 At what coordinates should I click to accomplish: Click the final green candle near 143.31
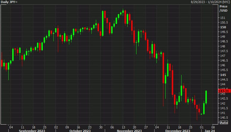point(206,97)
